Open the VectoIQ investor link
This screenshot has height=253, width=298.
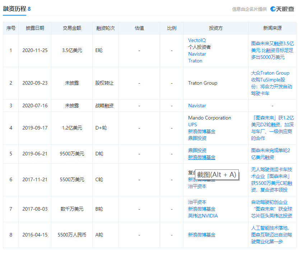click(x=197, y=40)
